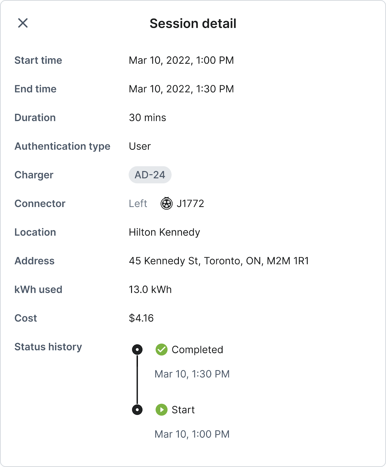Image resolution: width=386 pixels, height=467 pixels.
Task: Click the Session detail title
Action: [193, 24]
